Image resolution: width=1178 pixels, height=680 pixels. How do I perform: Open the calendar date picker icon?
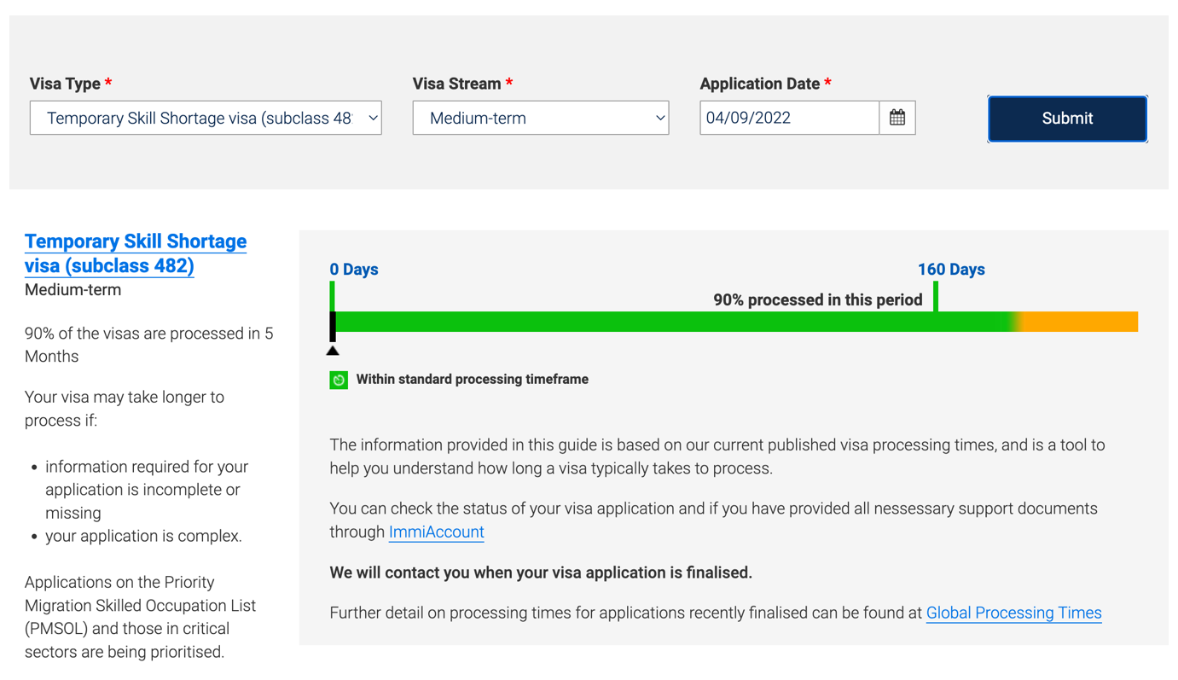click(897, 117)
